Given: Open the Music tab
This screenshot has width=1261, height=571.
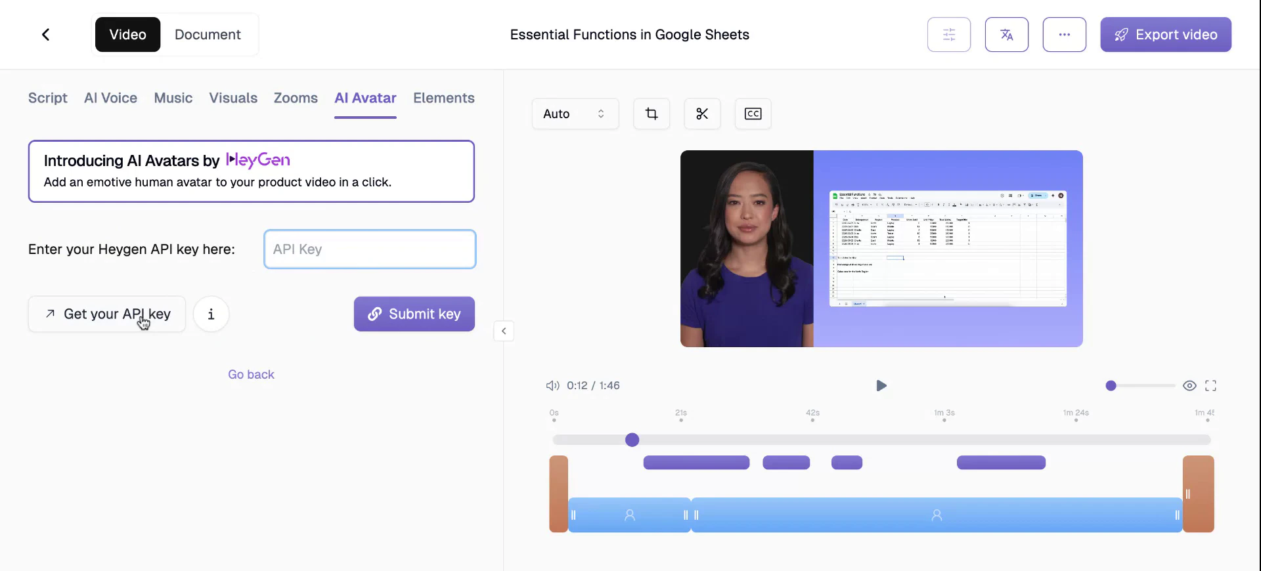Looking at the screenshot, I should [x=173, y=98].
